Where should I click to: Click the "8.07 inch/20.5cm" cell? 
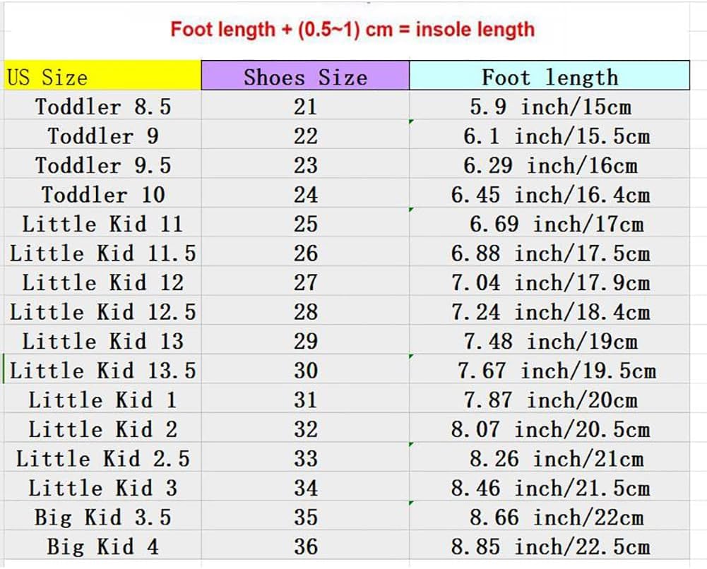(x=550, y=429)
